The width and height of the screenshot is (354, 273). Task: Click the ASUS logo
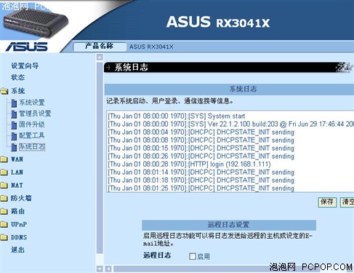click(x=27, y=47)
